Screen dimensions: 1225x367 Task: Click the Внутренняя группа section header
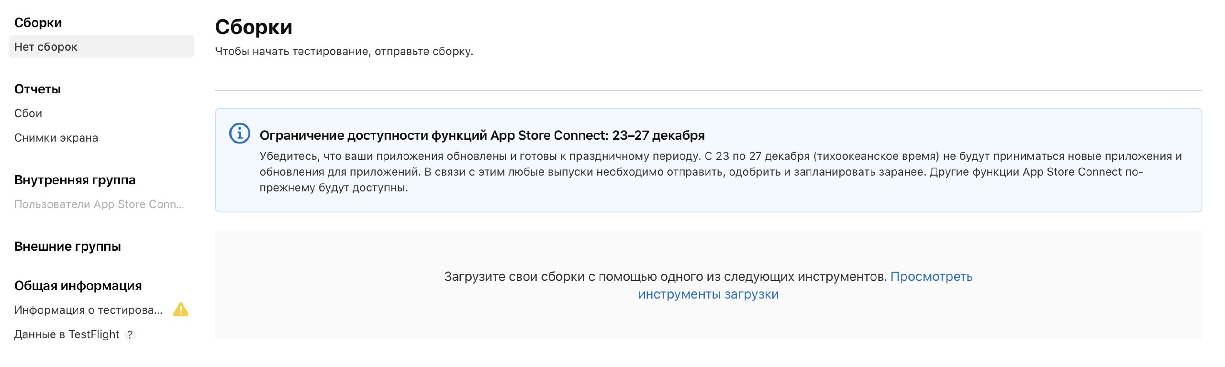[75, 180]
